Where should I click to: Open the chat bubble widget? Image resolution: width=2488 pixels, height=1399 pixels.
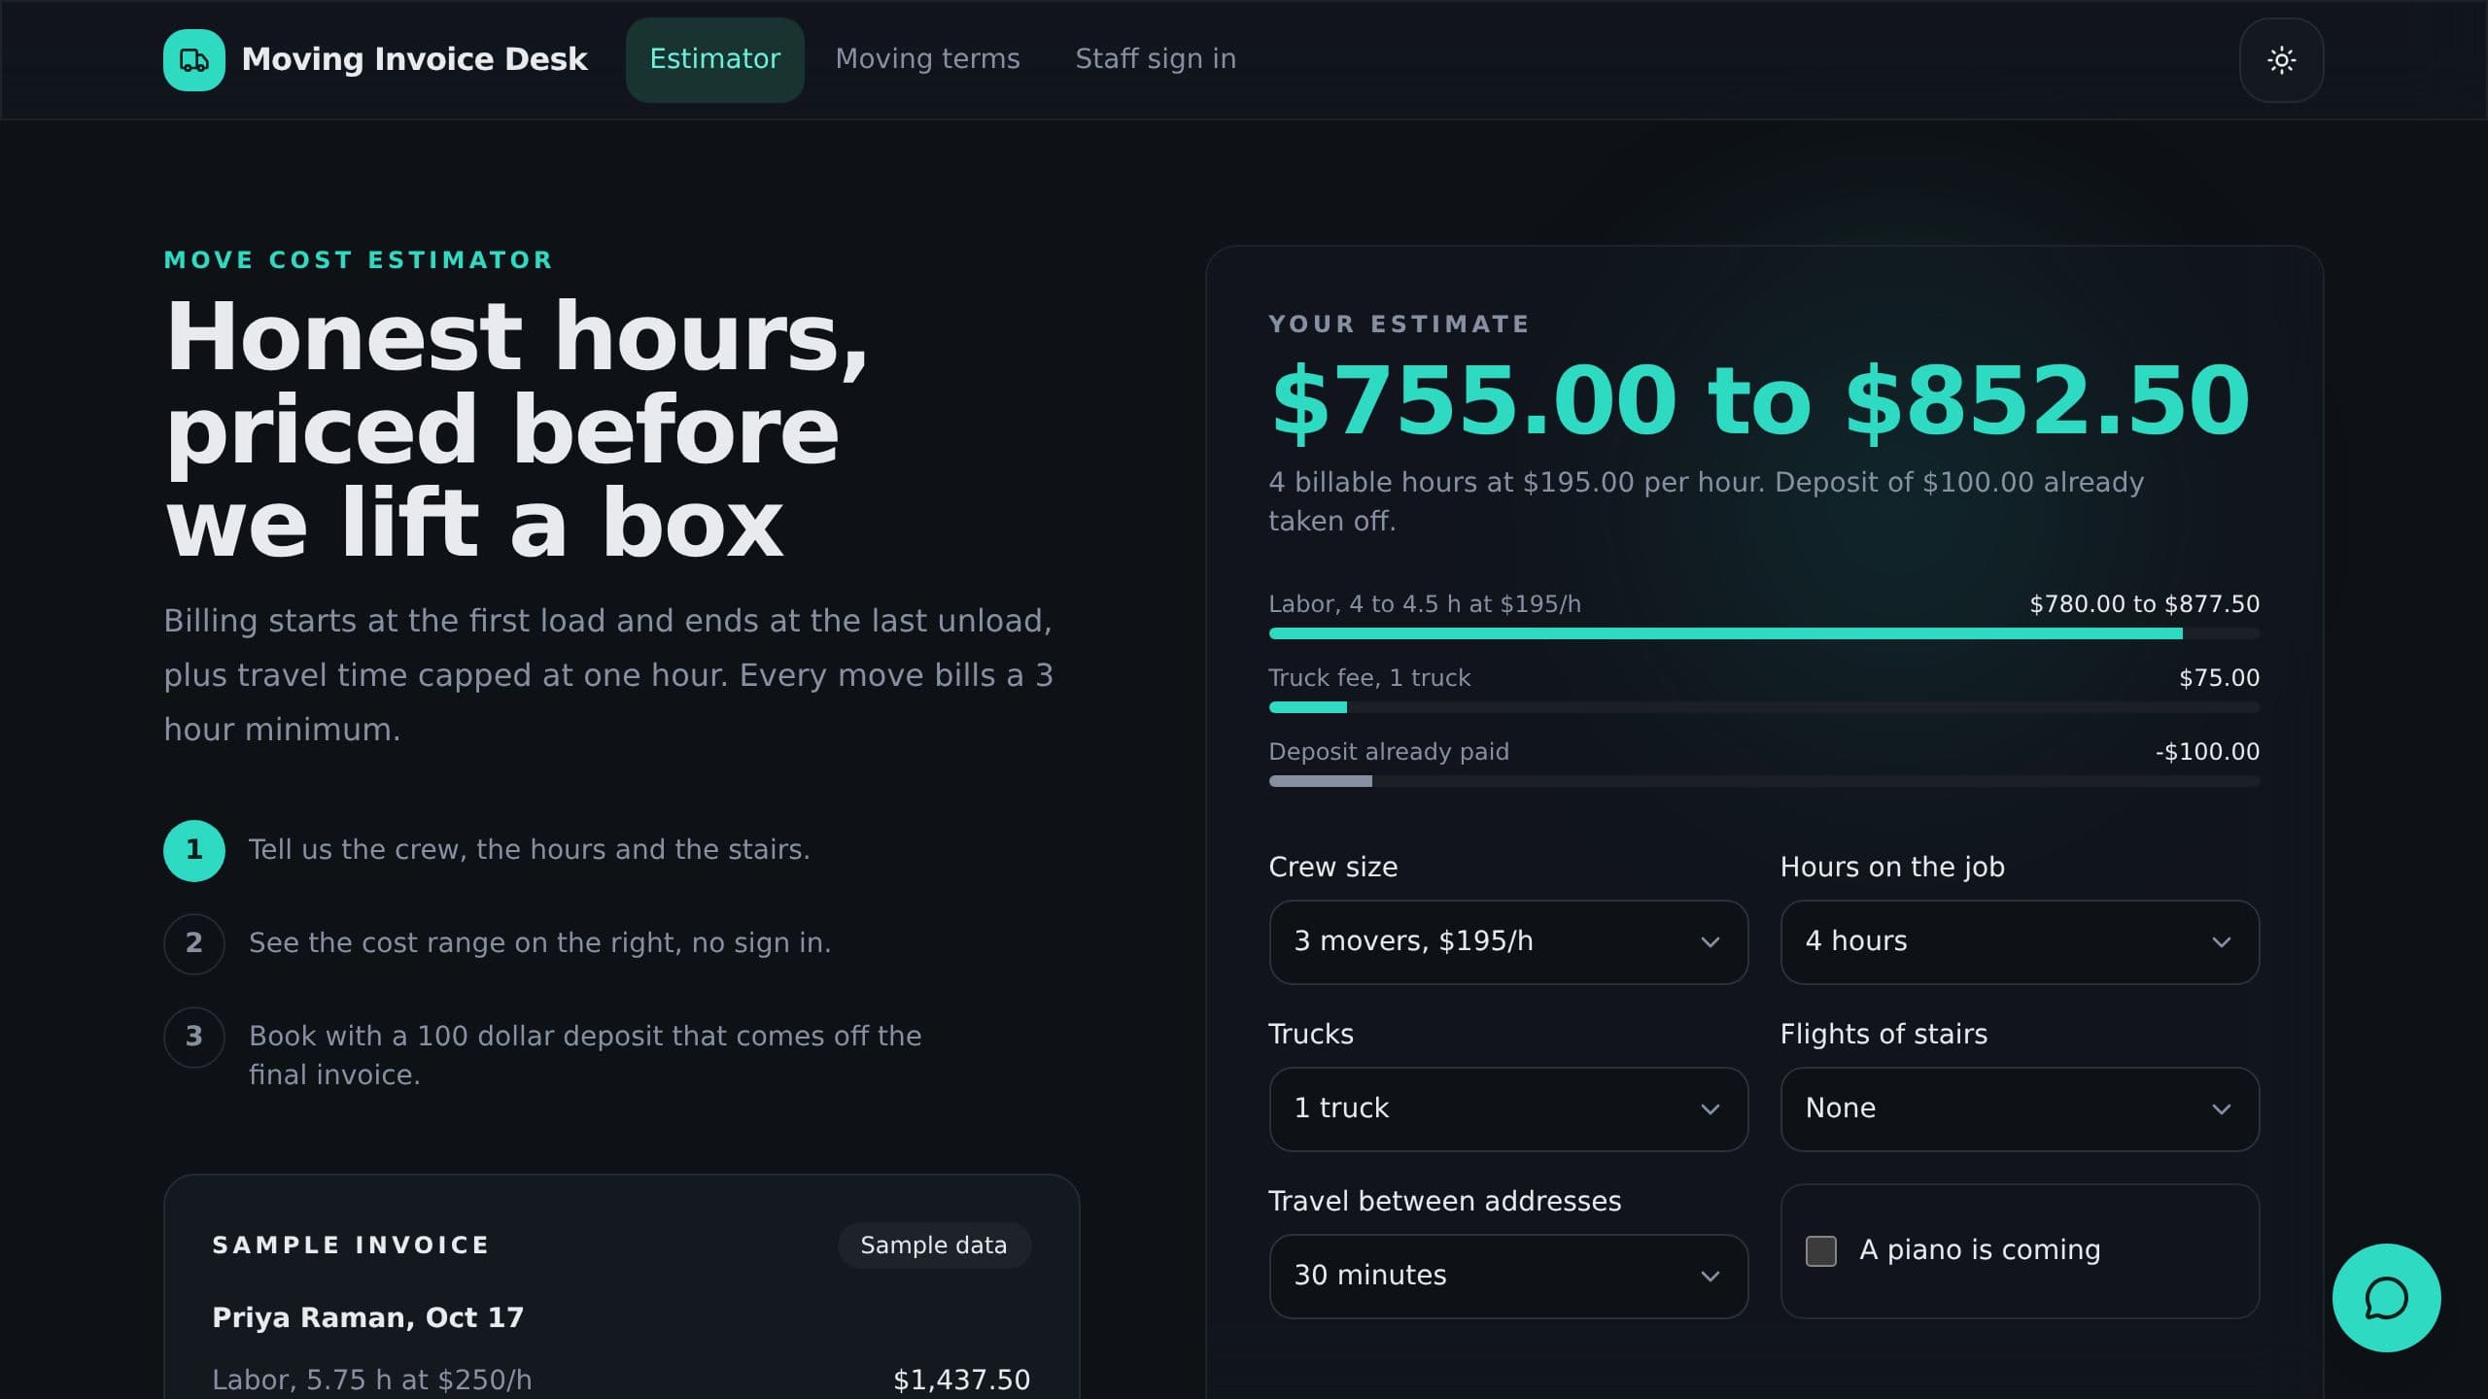pos(2386,1298)
